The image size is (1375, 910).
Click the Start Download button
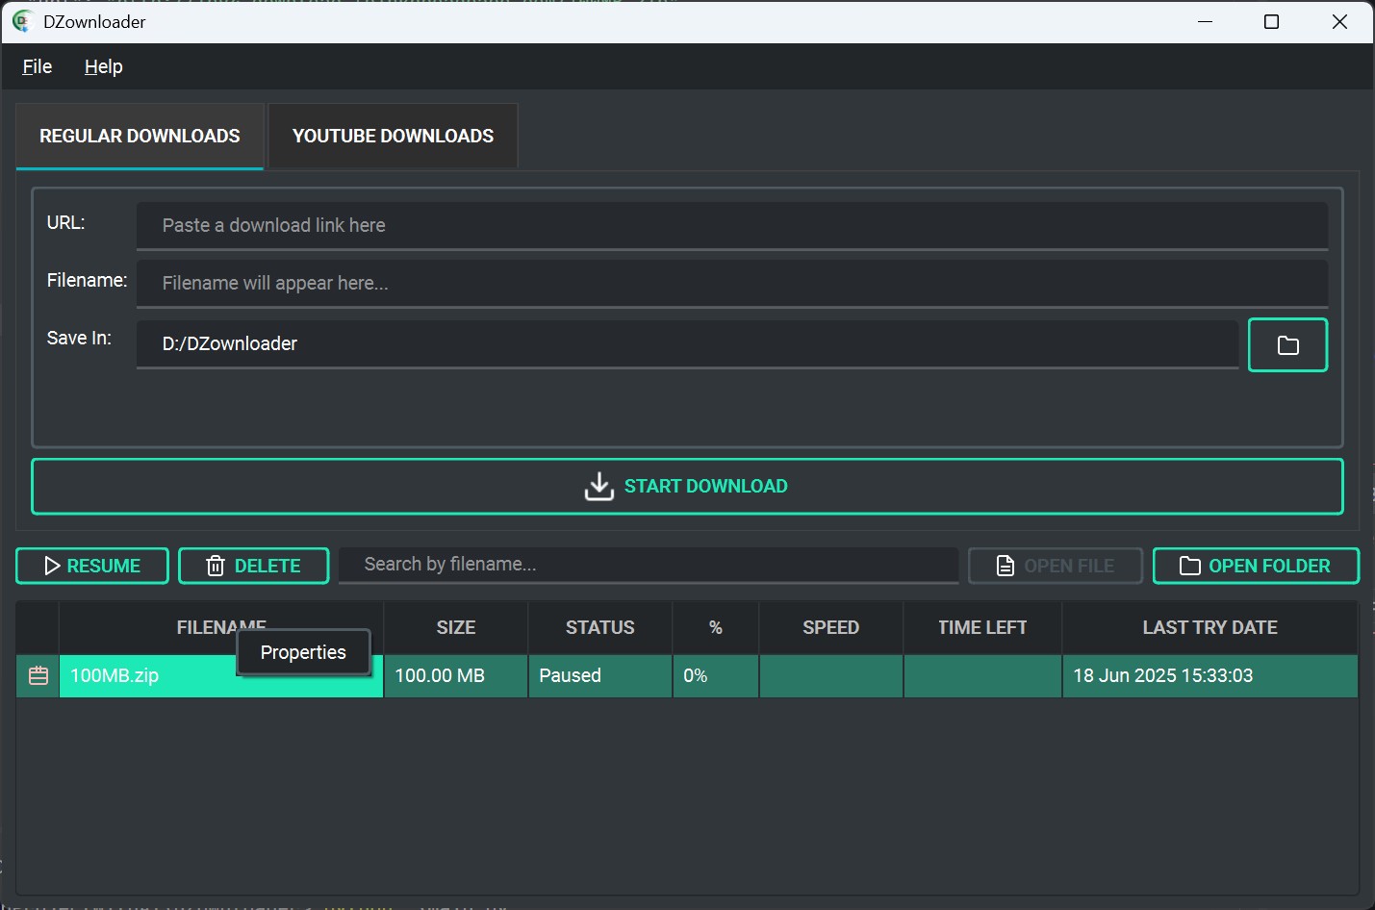click(687, 486)
